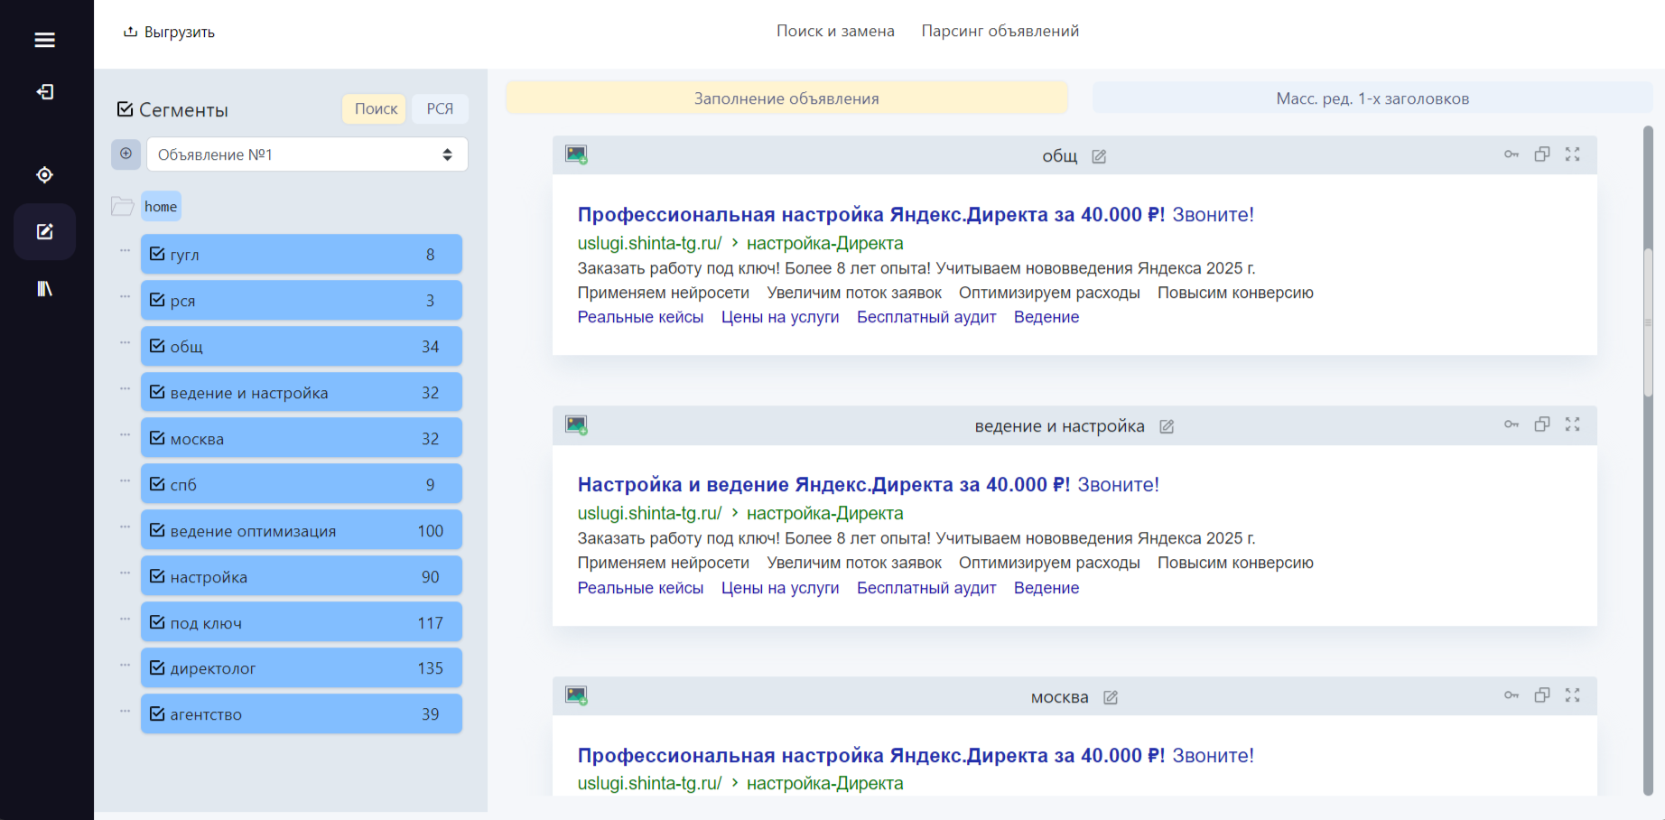Select the агентство segment row
The height and width of the screenshot is (820, 1665).
tap(302, 714)
